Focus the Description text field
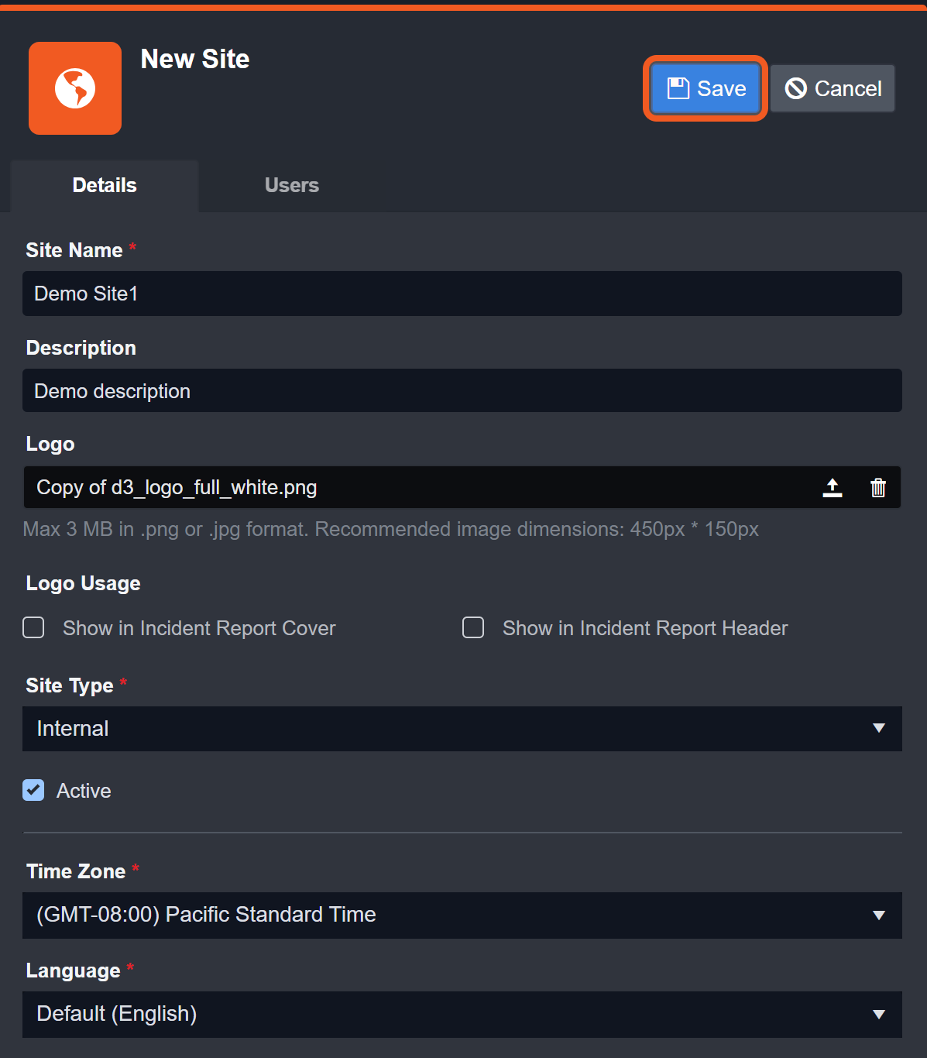Image resolution: width=927 pixels, height=1058 pixels. click(x=462, y=391)
